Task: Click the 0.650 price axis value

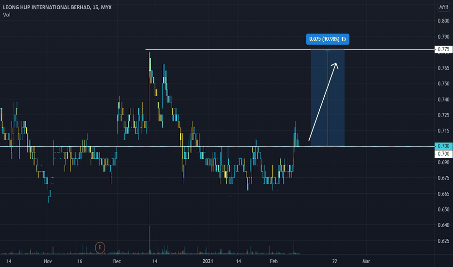Action: coord(443,209)
